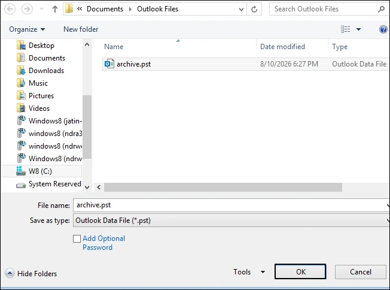The height and width of the screenshot is (290, 390).
Task: Click the 8/10/2026 6:27 PM date cell
Action: pos(289,64)
